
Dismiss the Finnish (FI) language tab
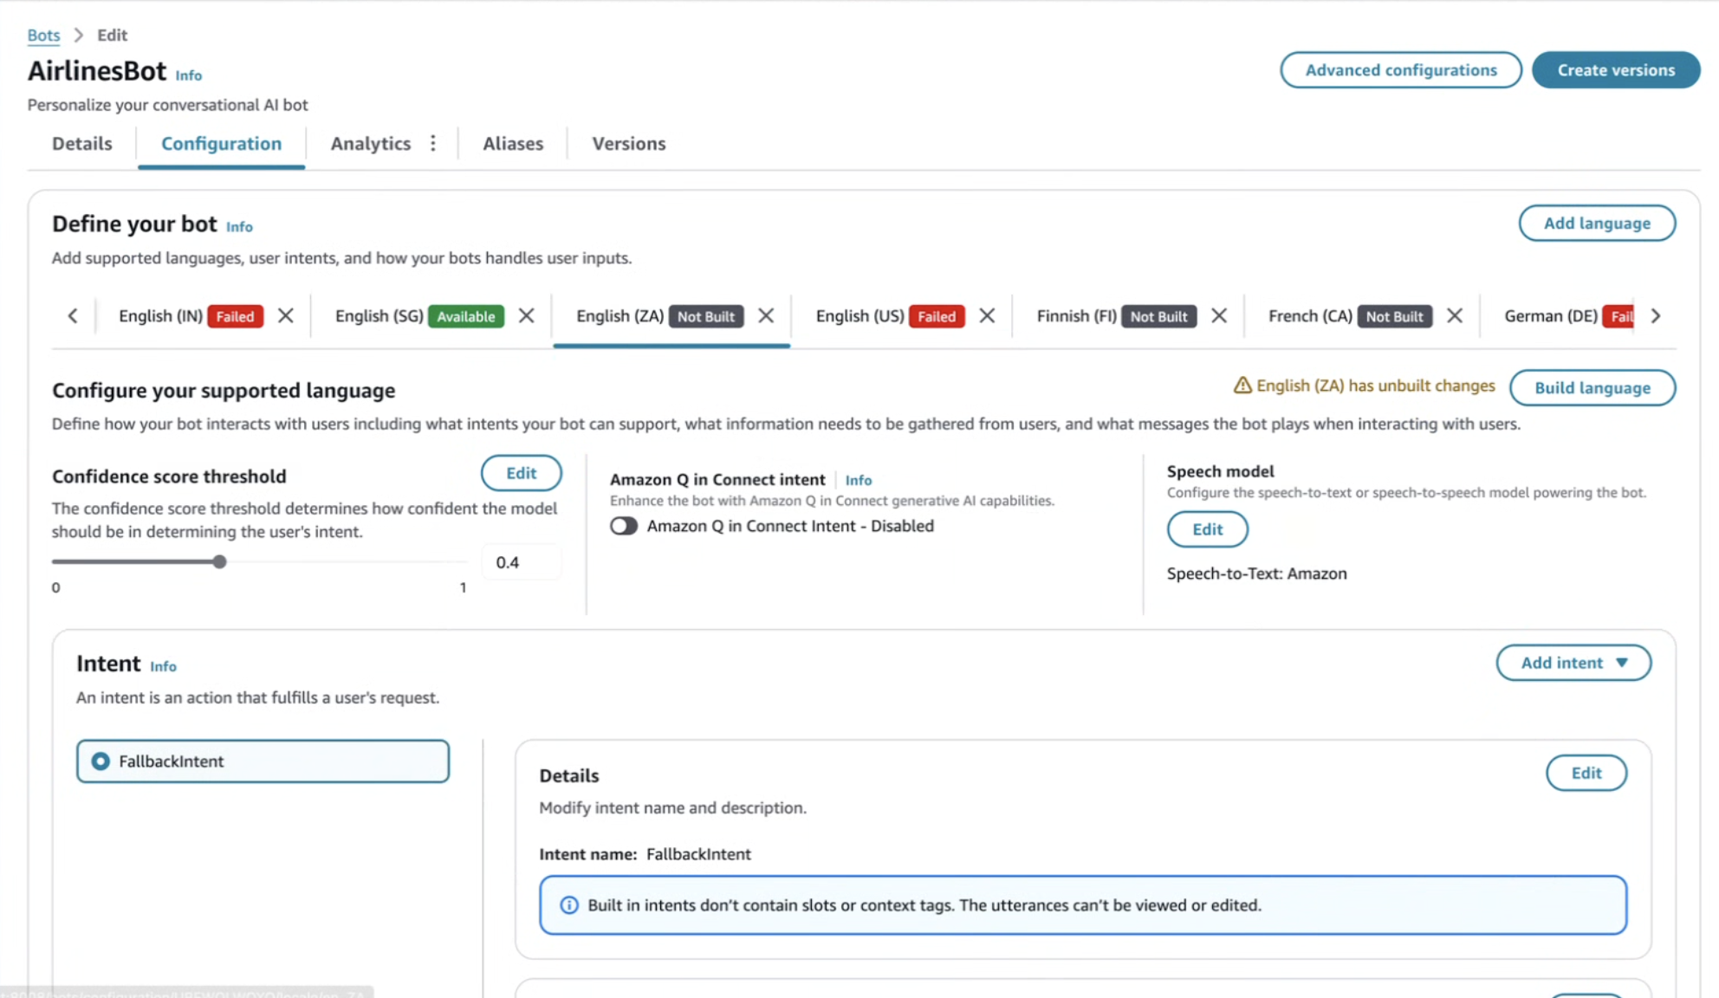coord(1218,315)
